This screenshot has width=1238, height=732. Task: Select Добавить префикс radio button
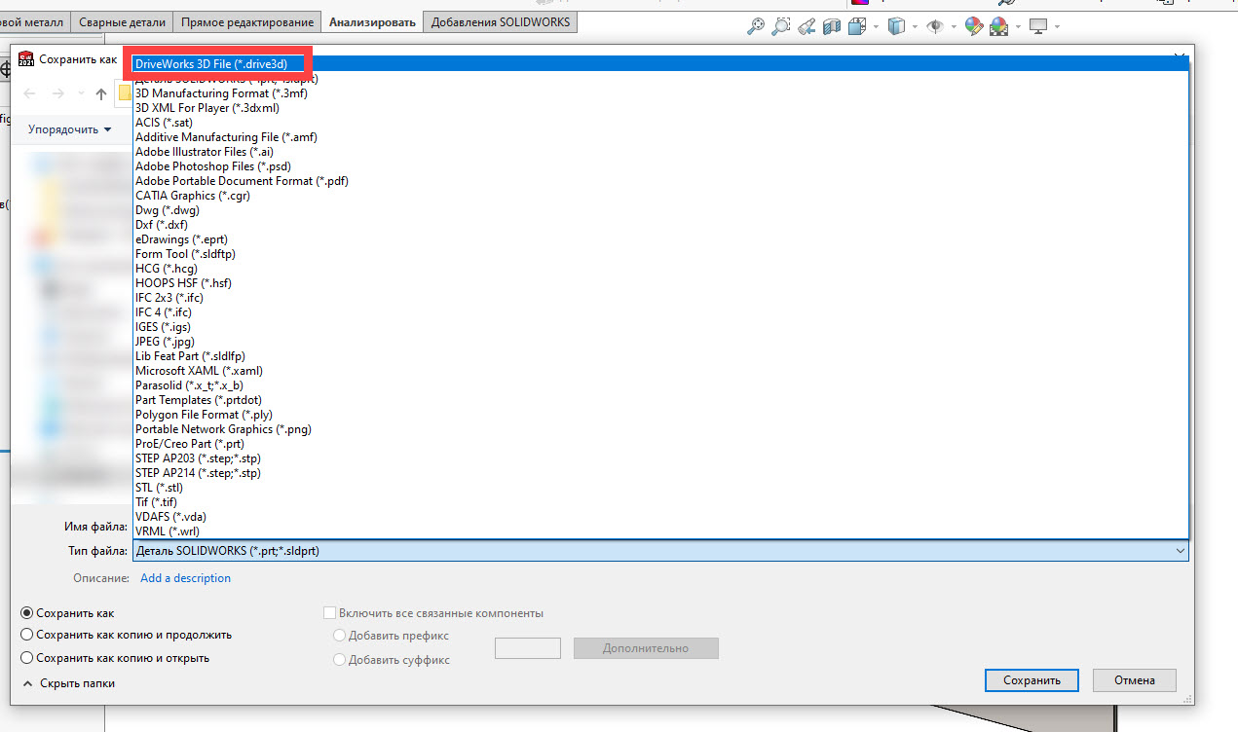point(339,636)
